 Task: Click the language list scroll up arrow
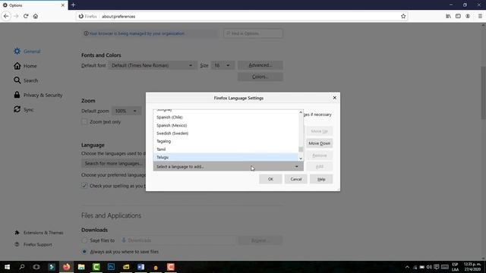tap(301, 112)
